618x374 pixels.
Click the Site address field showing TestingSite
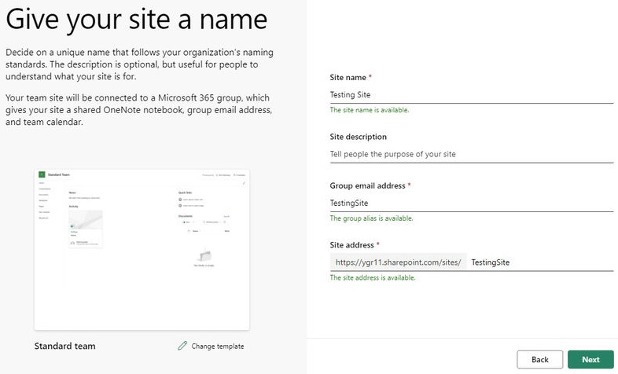539,262
